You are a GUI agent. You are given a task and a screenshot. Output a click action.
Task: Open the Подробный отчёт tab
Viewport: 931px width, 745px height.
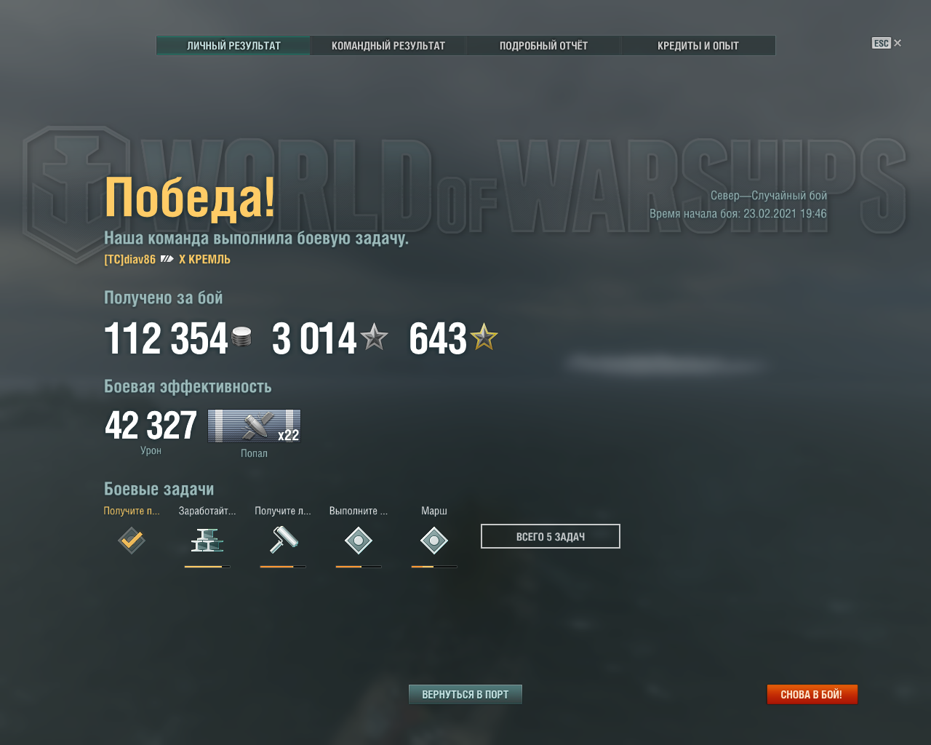543,45
